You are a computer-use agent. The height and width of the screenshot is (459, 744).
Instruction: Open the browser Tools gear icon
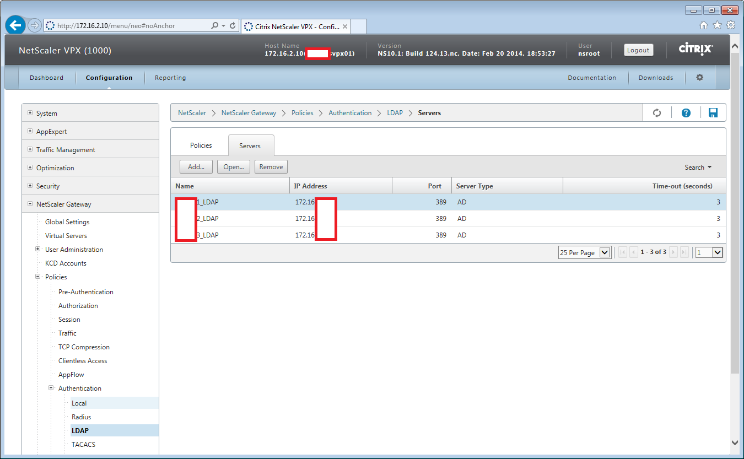tap(731, 25)
